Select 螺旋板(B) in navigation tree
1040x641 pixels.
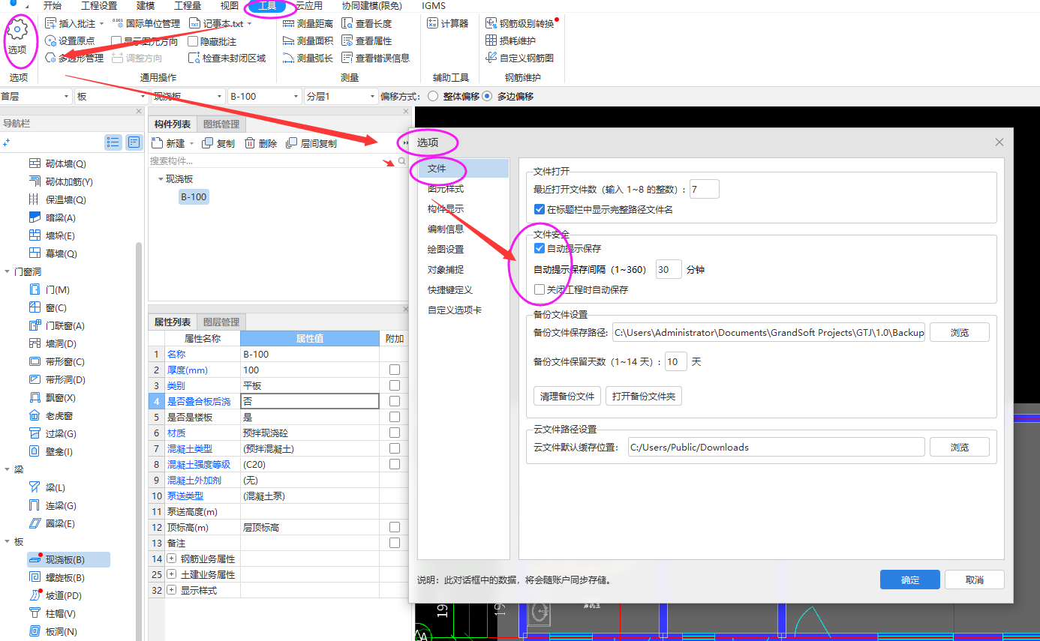point(56,578)
